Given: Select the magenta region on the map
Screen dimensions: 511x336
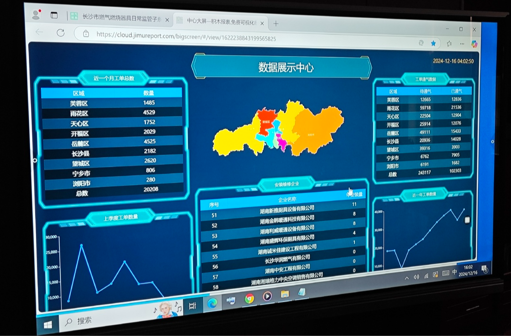Looking at the screenshot, I should (281, 142).
